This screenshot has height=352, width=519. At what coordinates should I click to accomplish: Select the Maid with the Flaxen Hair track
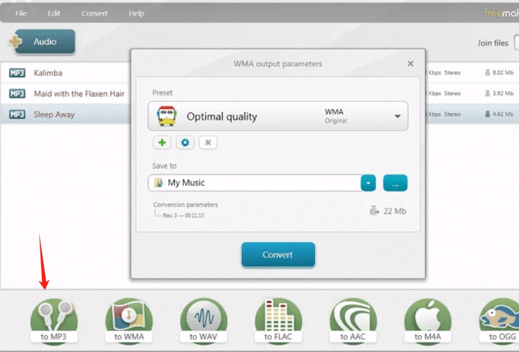click(x=79, y=94)
